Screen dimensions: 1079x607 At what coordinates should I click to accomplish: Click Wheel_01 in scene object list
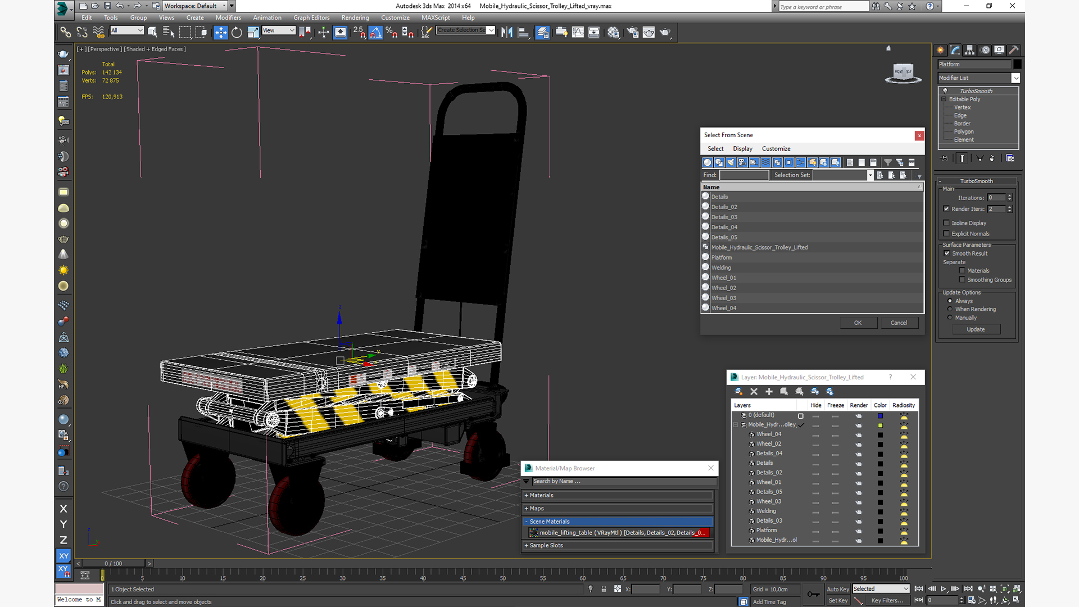(x=724, y=277)
